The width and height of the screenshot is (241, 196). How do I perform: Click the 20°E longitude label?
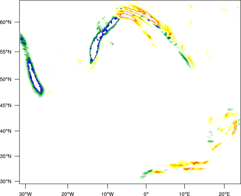click(224, 194)
